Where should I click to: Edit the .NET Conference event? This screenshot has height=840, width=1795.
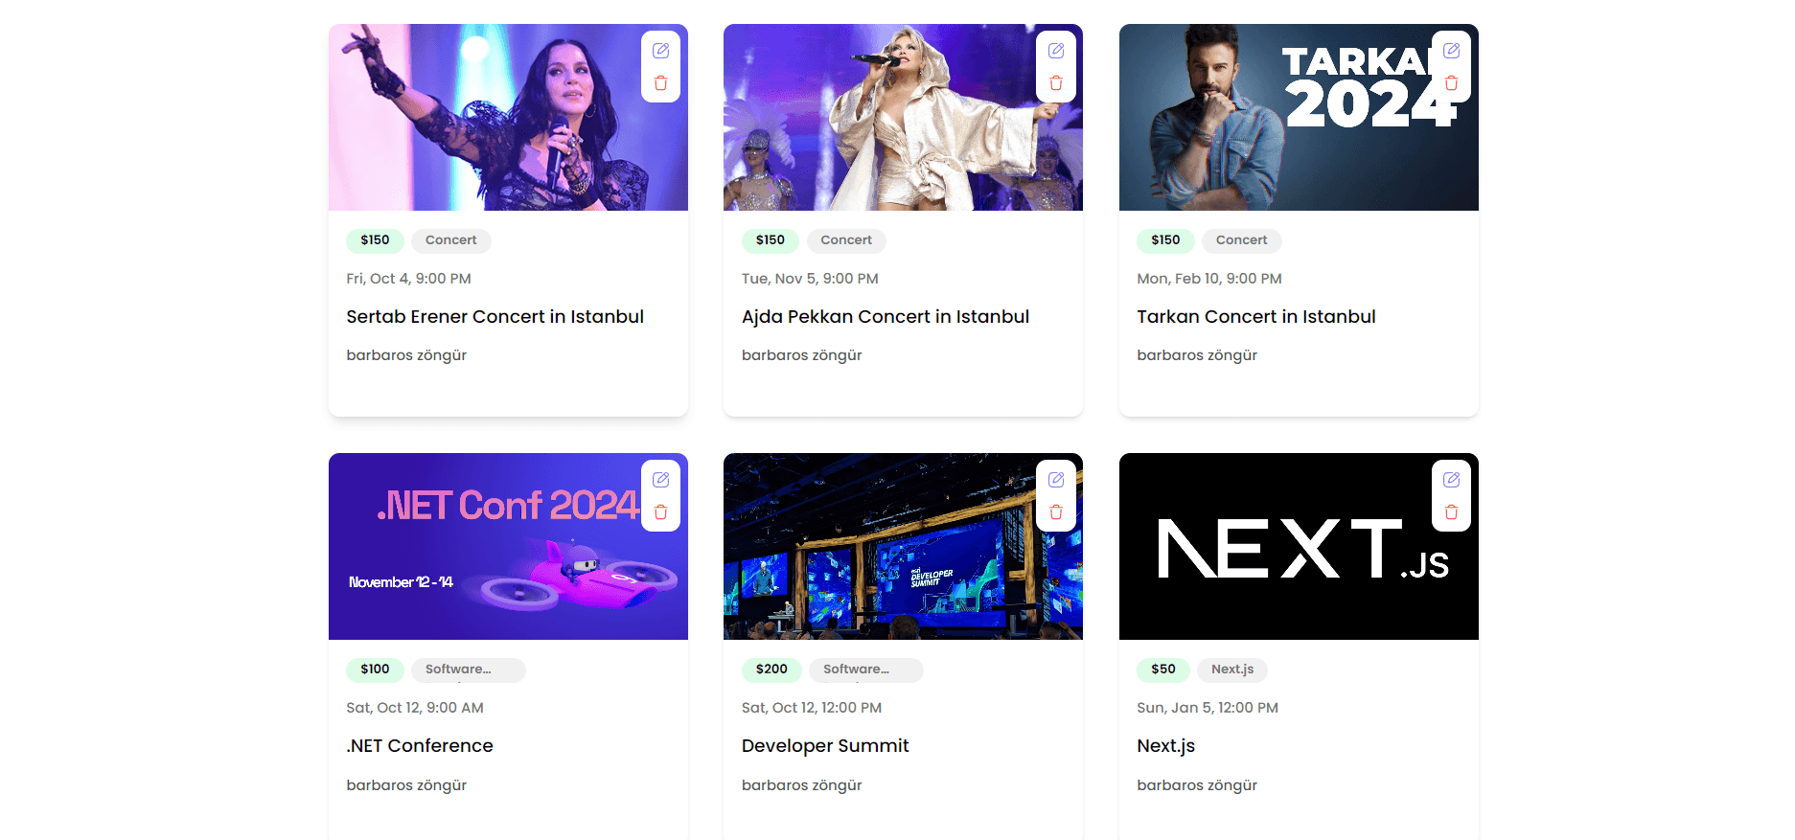pyautogui.click(x=660, y=480)
